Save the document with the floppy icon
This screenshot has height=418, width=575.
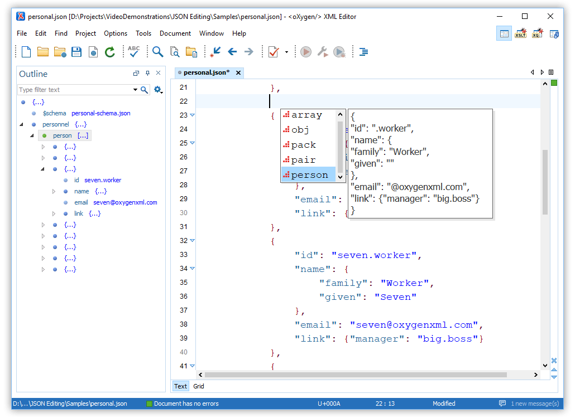[x=76, y=52]
